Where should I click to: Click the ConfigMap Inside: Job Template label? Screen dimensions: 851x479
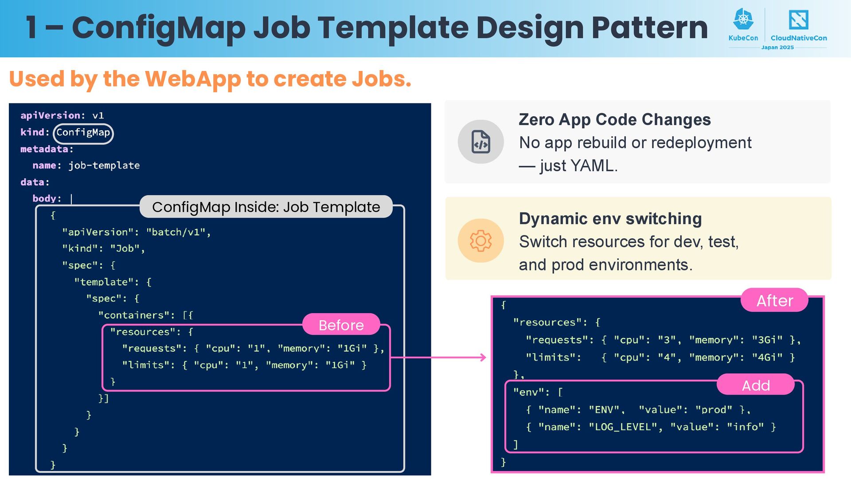click(x=266, y=207)
